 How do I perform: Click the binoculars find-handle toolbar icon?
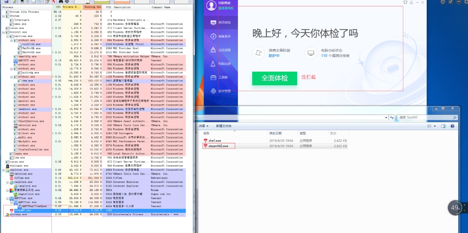tap(61, 2)
